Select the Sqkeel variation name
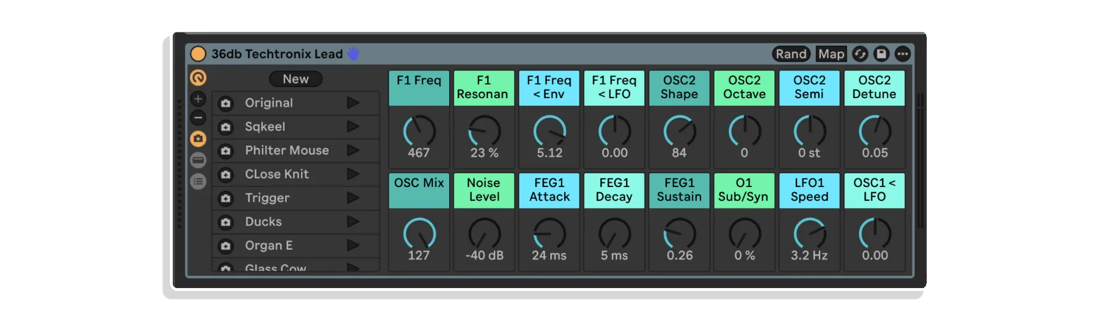The width and height of the screenshot is (1117, 320). 265,127
